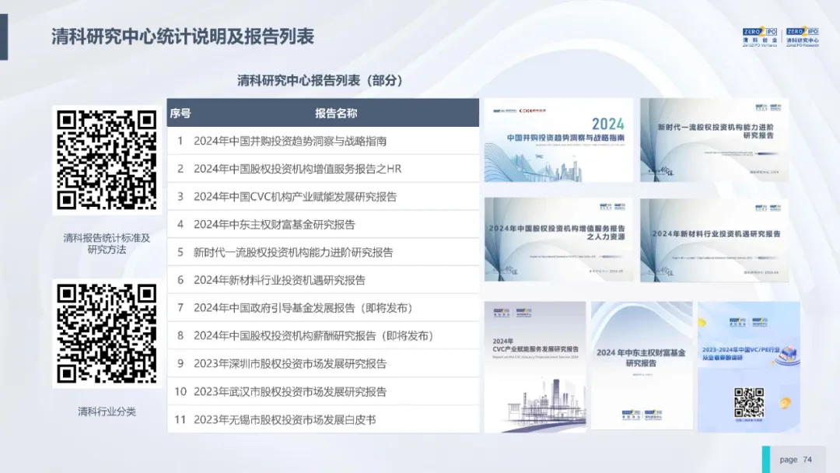The height and width of the screenshot is (473, 840).
Task: Select row 6 '2024年新材料行业投资机遇研究报告'
Action: pos(323,280)
